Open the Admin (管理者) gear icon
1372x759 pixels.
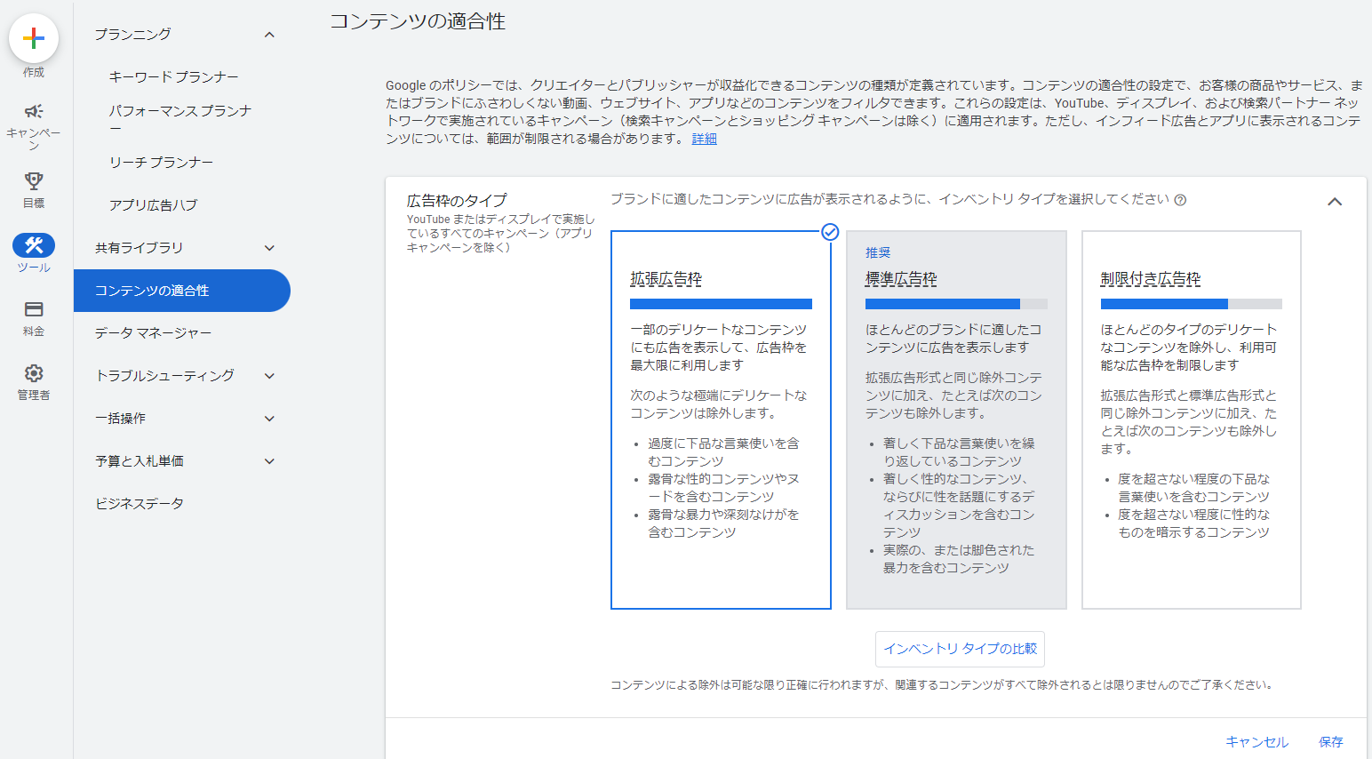(x=34, y=373)
